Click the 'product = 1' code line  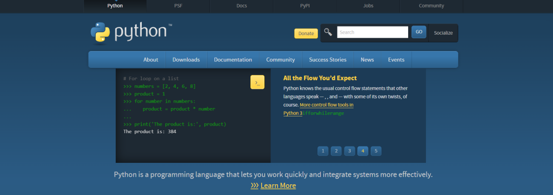coord(144,94)
